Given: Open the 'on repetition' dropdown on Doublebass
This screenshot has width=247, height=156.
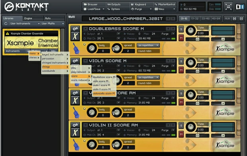Looking at the screenshot, I should coord(148,45).
